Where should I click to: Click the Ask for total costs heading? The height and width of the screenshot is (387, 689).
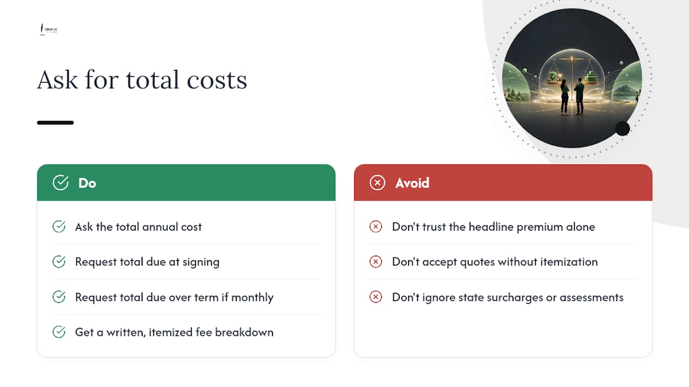tap(142, 80)
